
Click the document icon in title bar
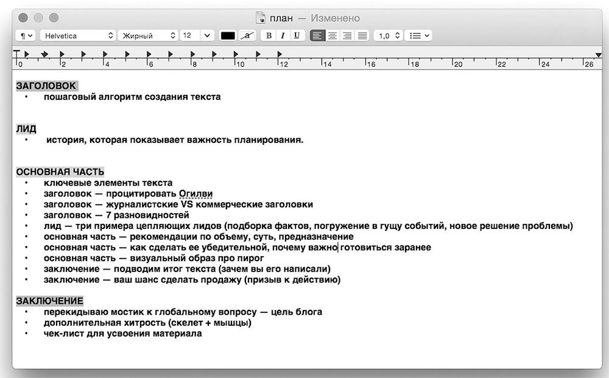[261, 18]
